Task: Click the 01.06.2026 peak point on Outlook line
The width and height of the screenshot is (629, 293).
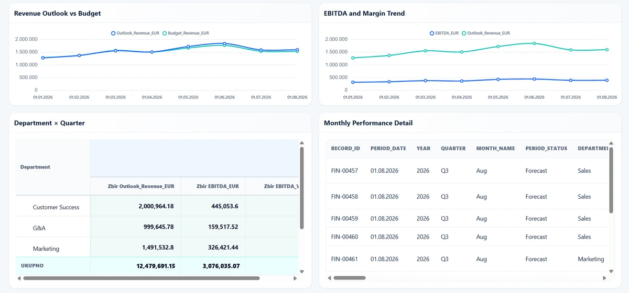Action: click(x=224, y=43)
